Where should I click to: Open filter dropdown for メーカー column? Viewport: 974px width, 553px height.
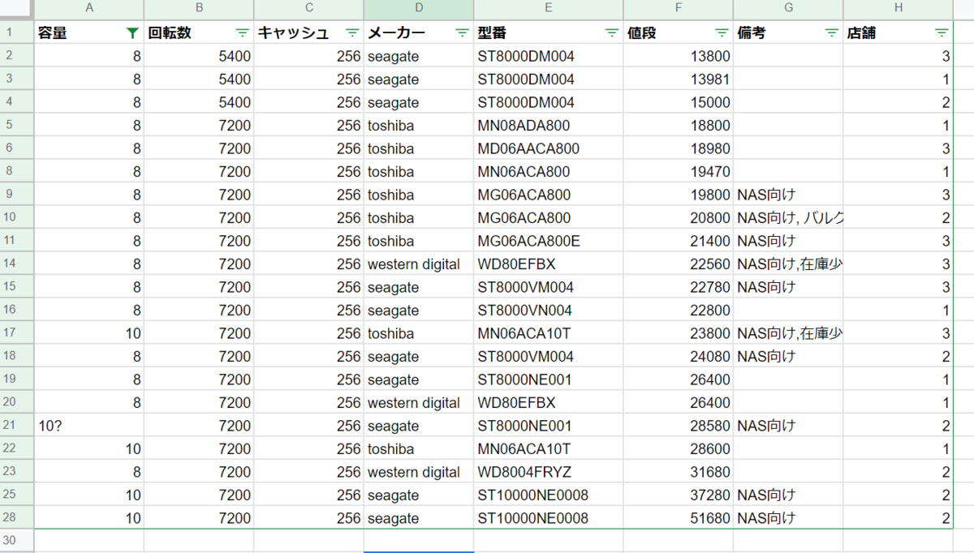tap(462, 33)
